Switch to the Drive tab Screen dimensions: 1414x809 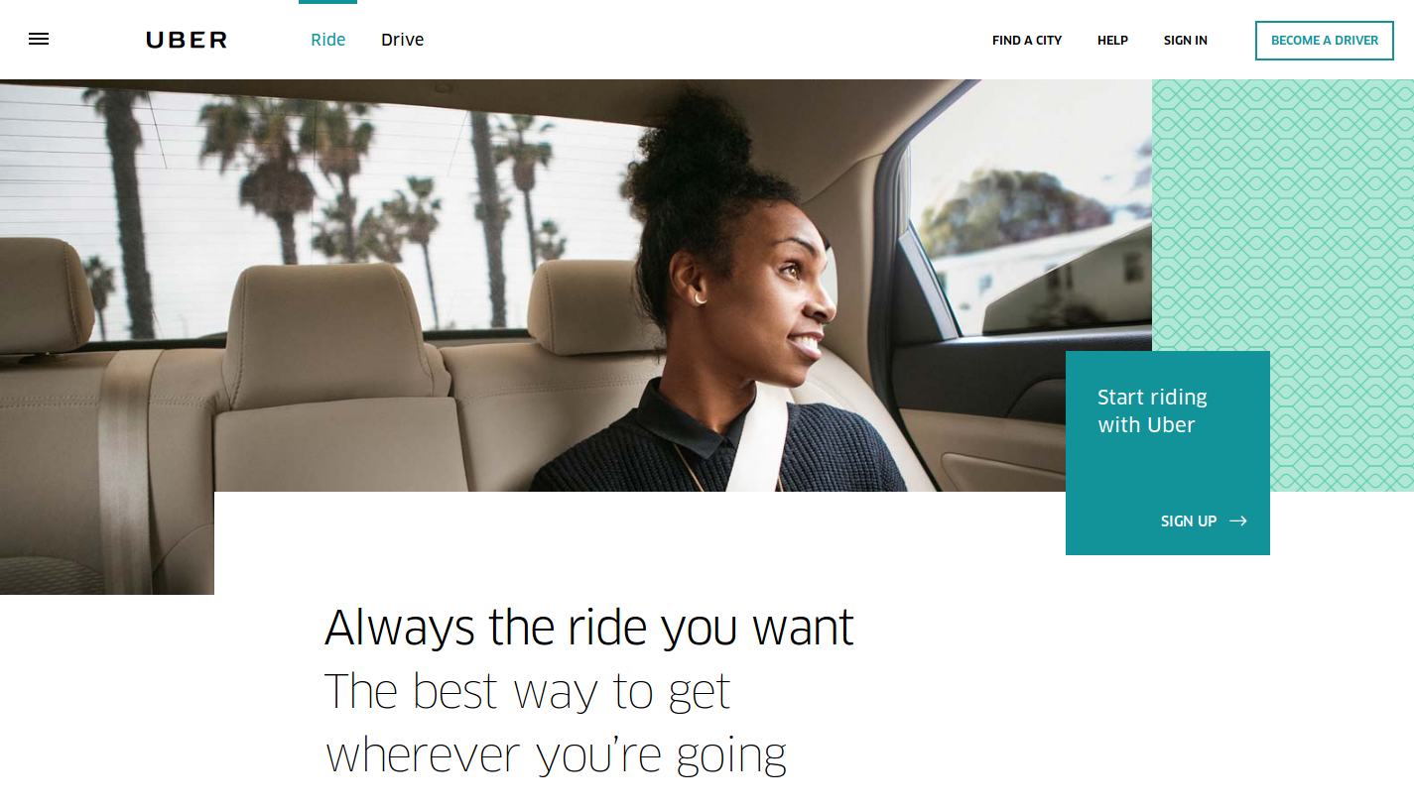(x=402, y=40)
